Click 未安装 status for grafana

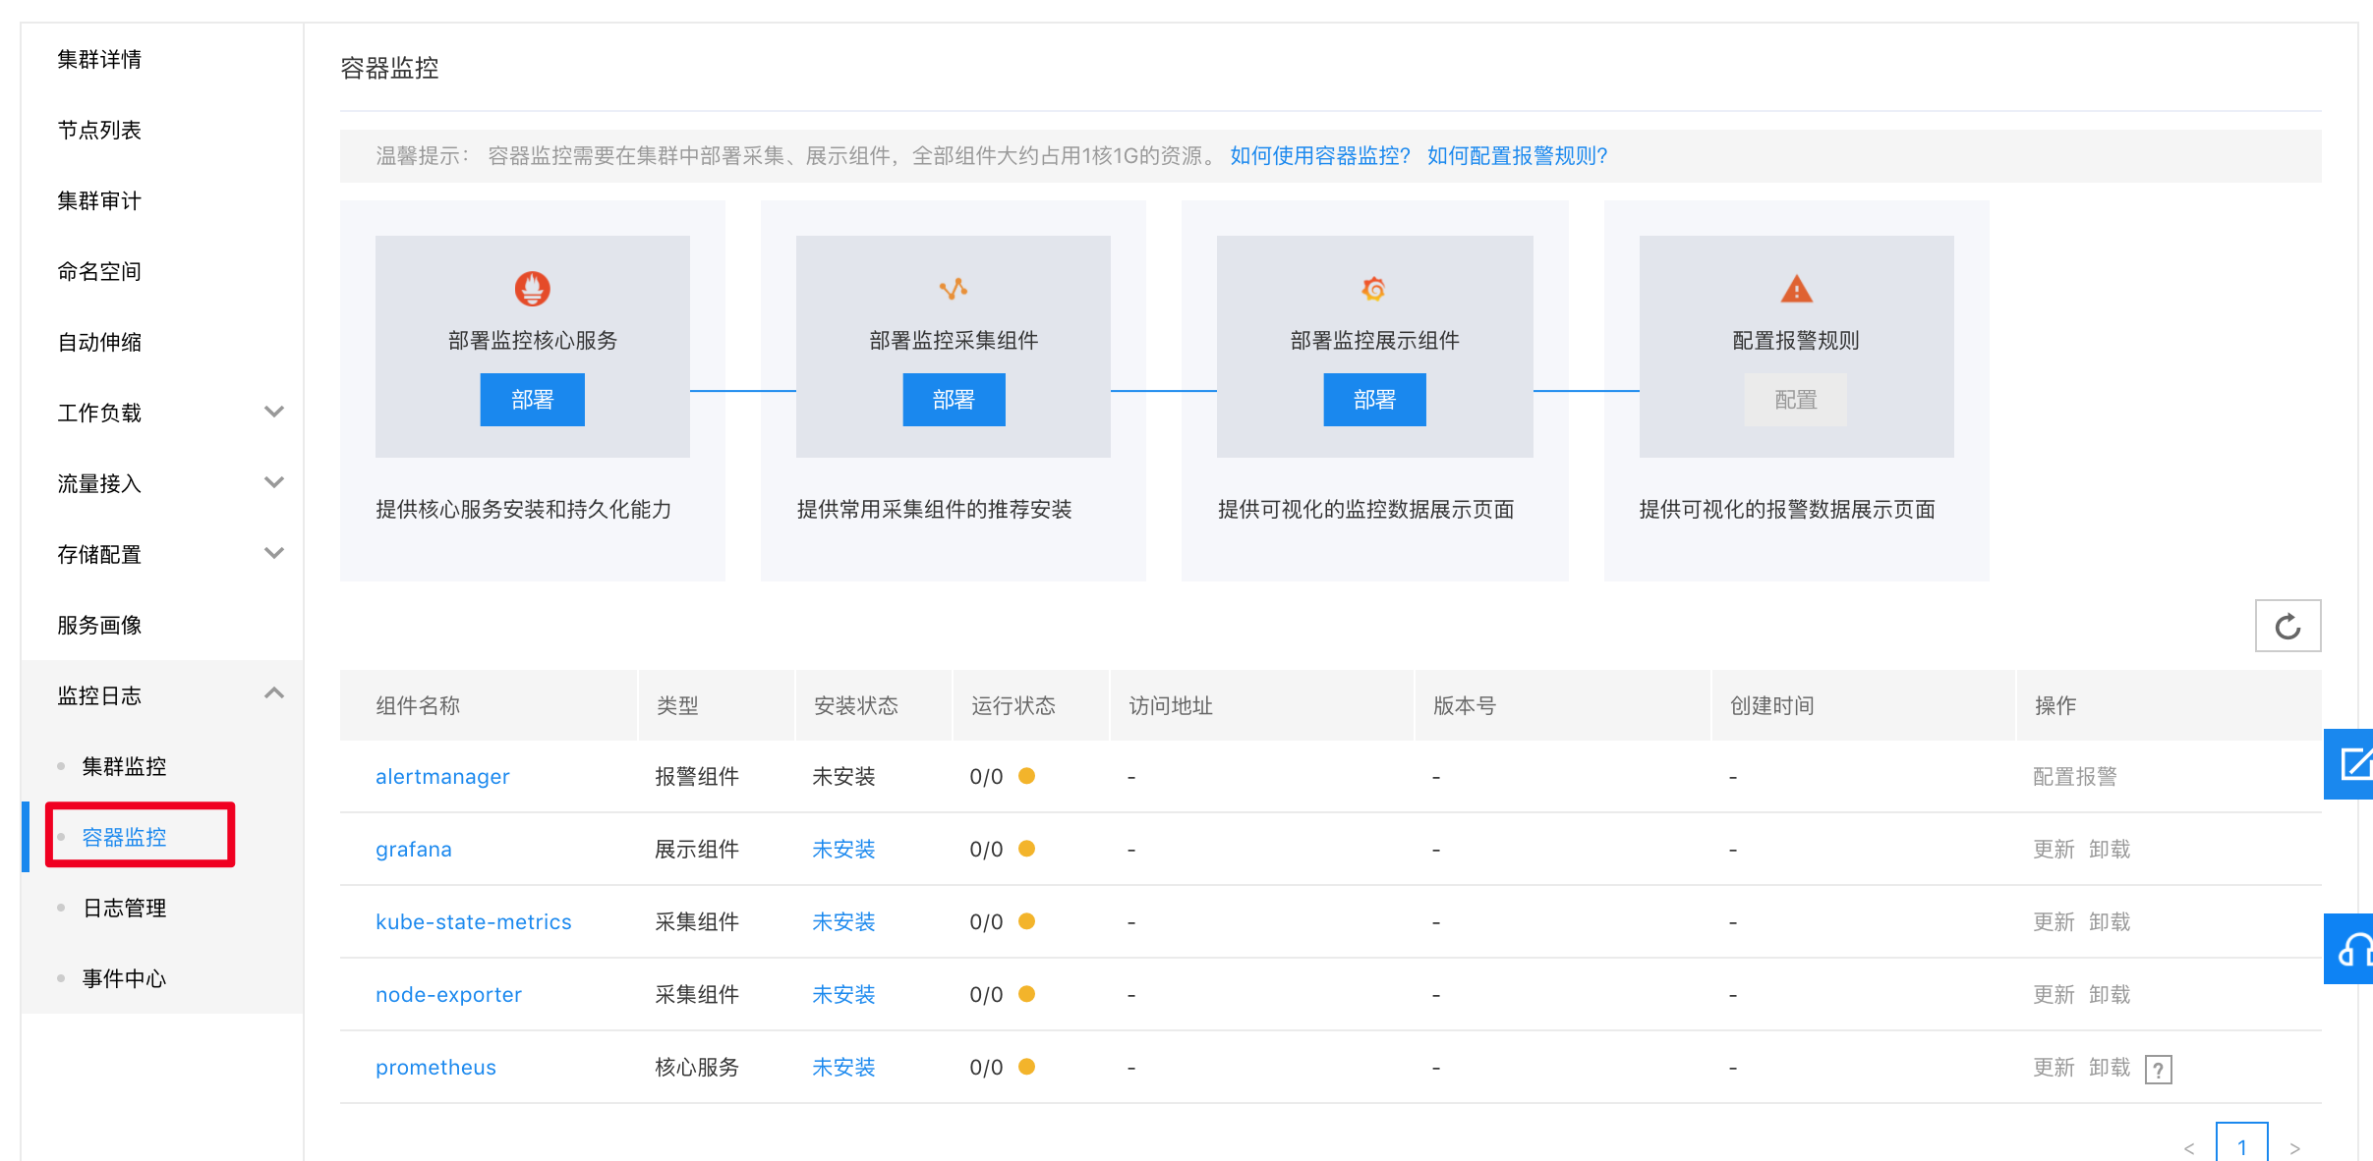coord(843,850)
